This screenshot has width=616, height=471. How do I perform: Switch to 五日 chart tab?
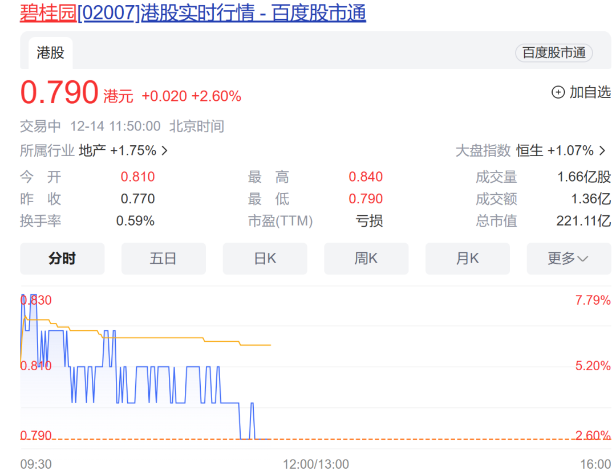click(x=164, y=259)
